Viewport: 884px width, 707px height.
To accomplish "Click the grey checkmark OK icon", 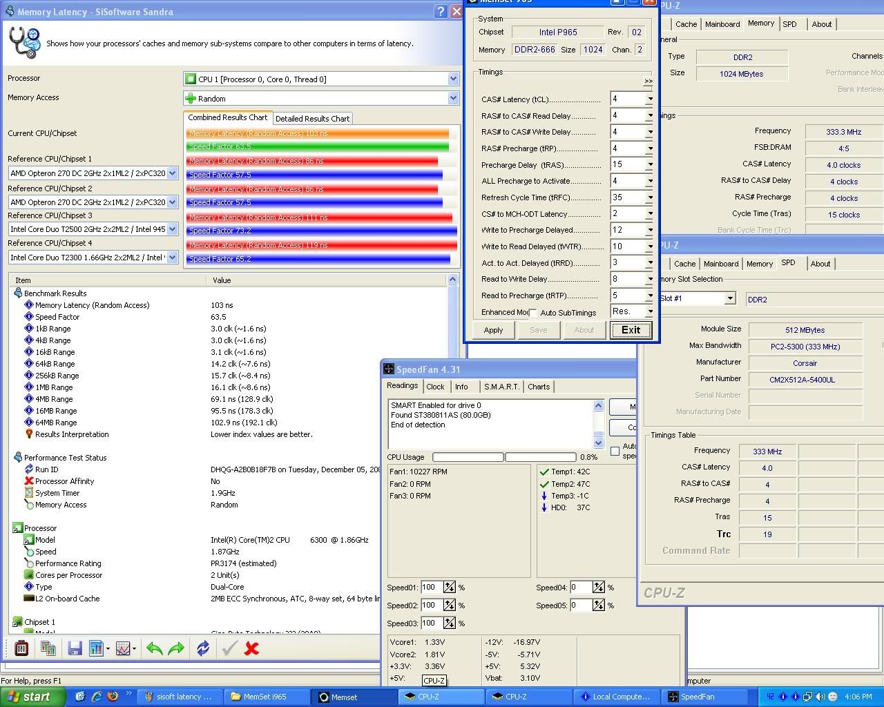I will [229, 648].
